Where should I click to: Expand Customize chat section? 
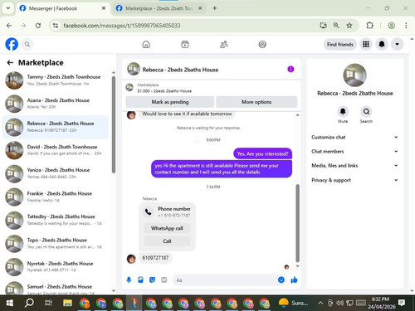click(x=354, y=137)
